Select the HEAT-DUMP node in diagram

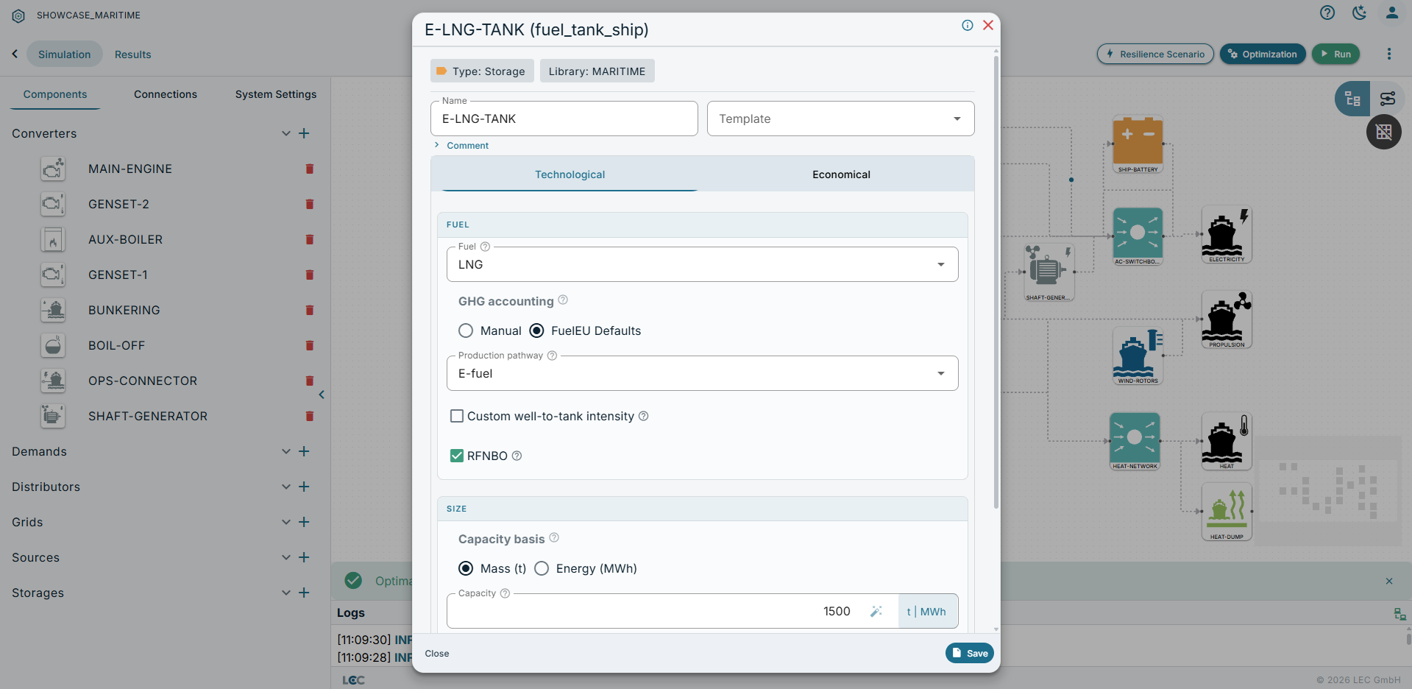(1227, 512)
